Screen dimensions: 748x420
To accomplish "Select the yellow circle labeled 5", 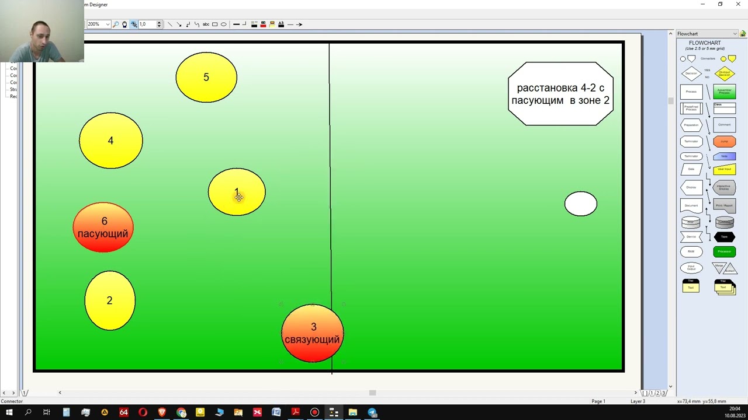I will [206, 77].
